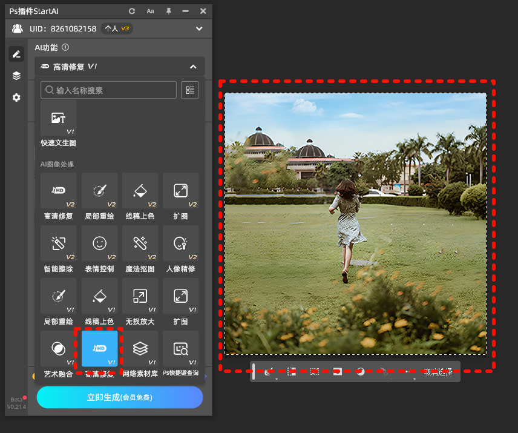Viewport: 518px width, 433px height.
Task: Open the 网络素材库 online asset library
Action: click(140, 349)
